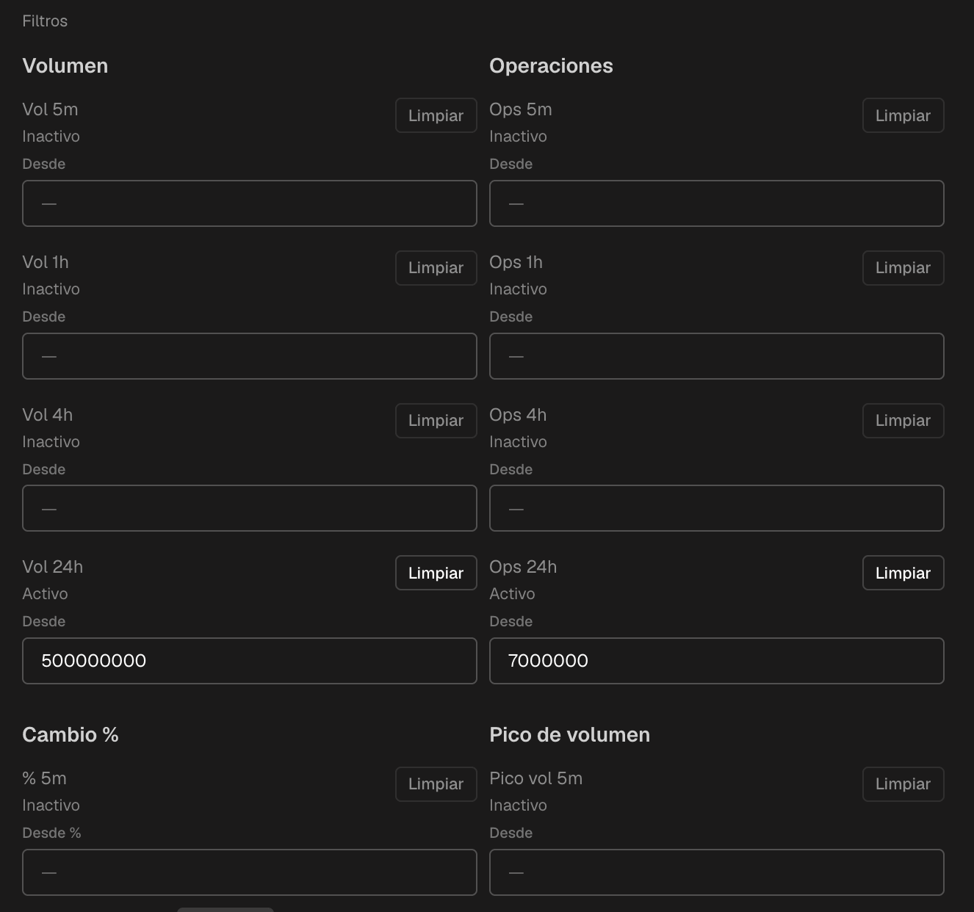The width and height of the screenshot is (974, 912).
Task: Clear the active Ops 24h filter
Action: pyautogui.click(x=903, y=573)
